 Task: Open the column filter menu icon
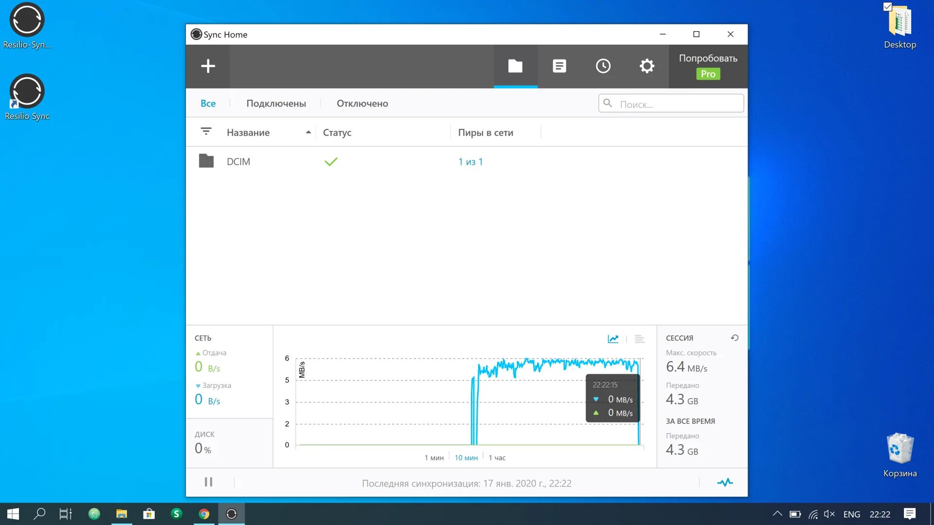point(206,132)
